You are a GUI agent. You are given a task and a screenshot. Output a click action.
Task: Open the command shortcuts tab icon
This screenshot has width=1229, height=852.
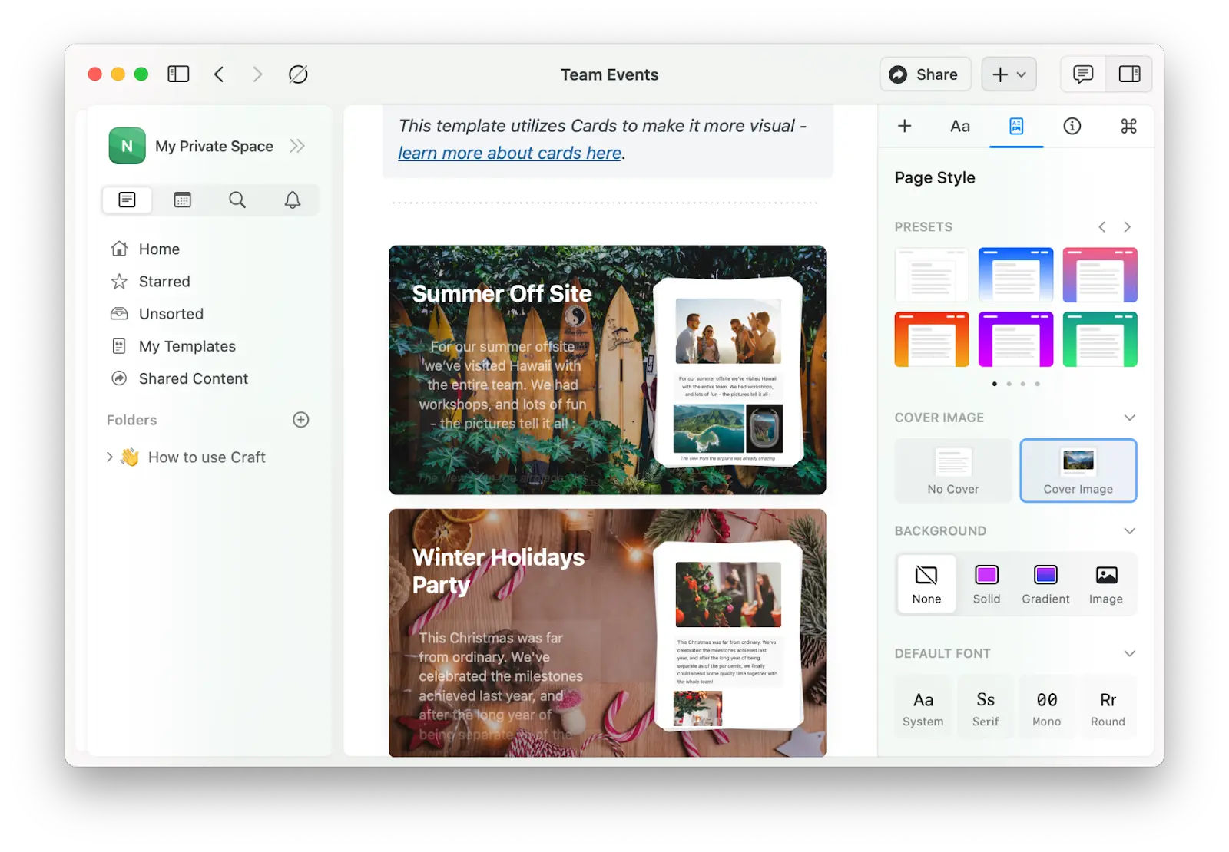point(1128,126)
